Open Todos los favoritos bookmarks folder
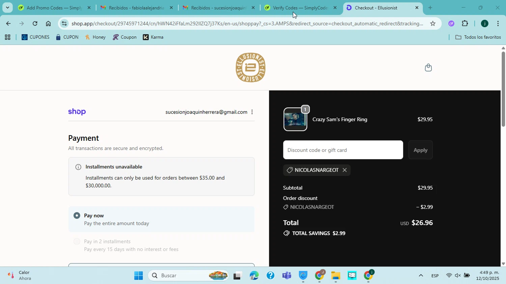The image size is (506, 284). point(478,37)
